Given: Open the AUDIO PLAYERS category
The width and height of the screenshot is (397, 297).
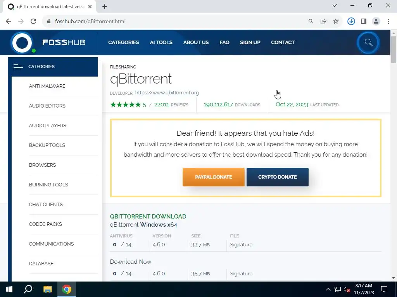Looking at the screenshot, I should (47, 126).
